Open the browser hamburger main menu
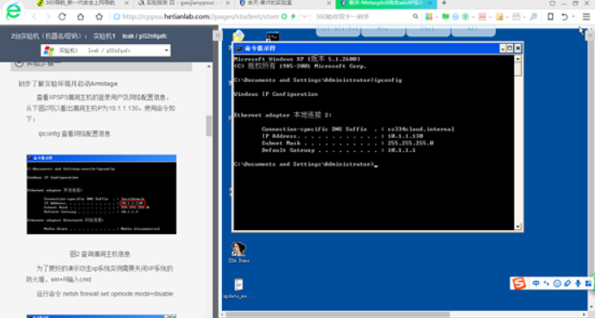This screenshot has height=318, width=596. [586, 16]
